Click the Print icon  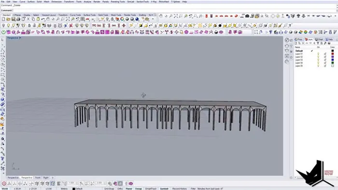[18, 19]
